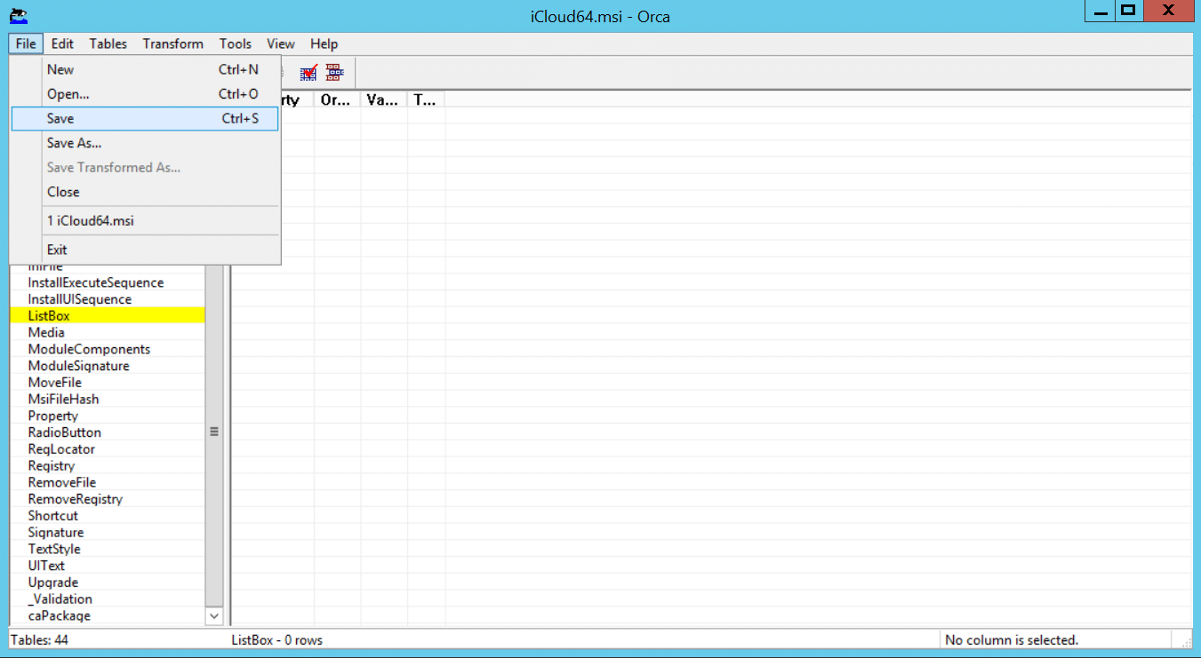
Task: Select Close in the File menu
Action: click(x=145, y=192)
